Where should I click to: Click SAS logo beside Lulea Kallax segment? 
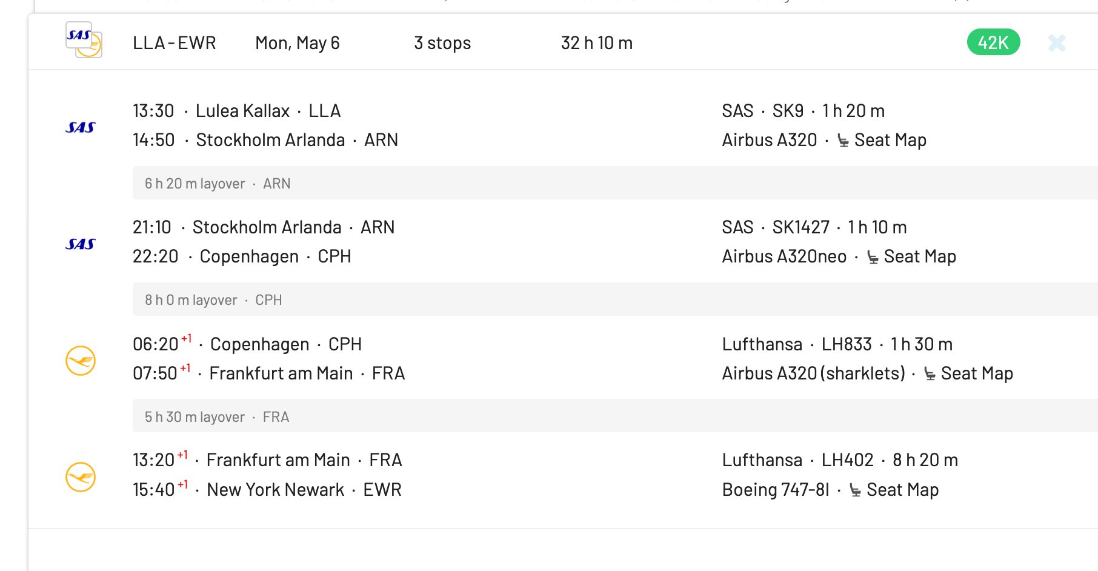81,127
